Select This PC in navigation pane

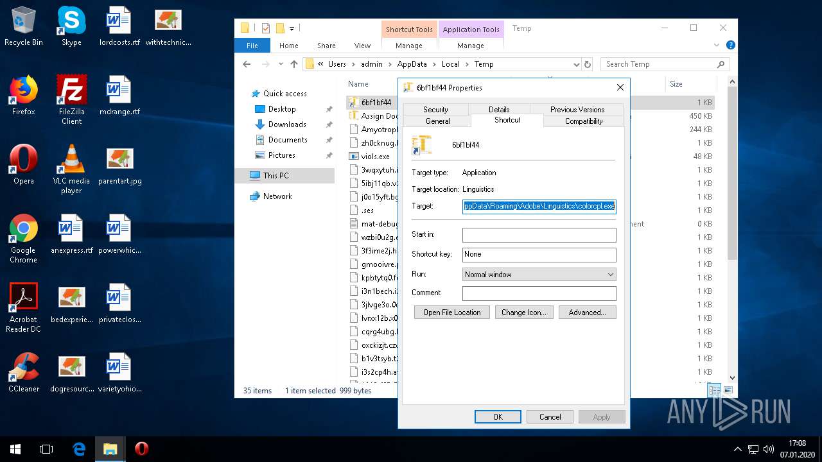[x=284, y=176]
